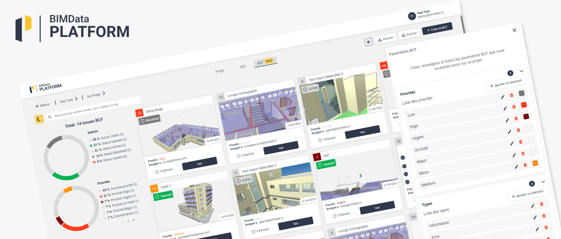Pick the gray Low priority color swatch

point(521,93)
